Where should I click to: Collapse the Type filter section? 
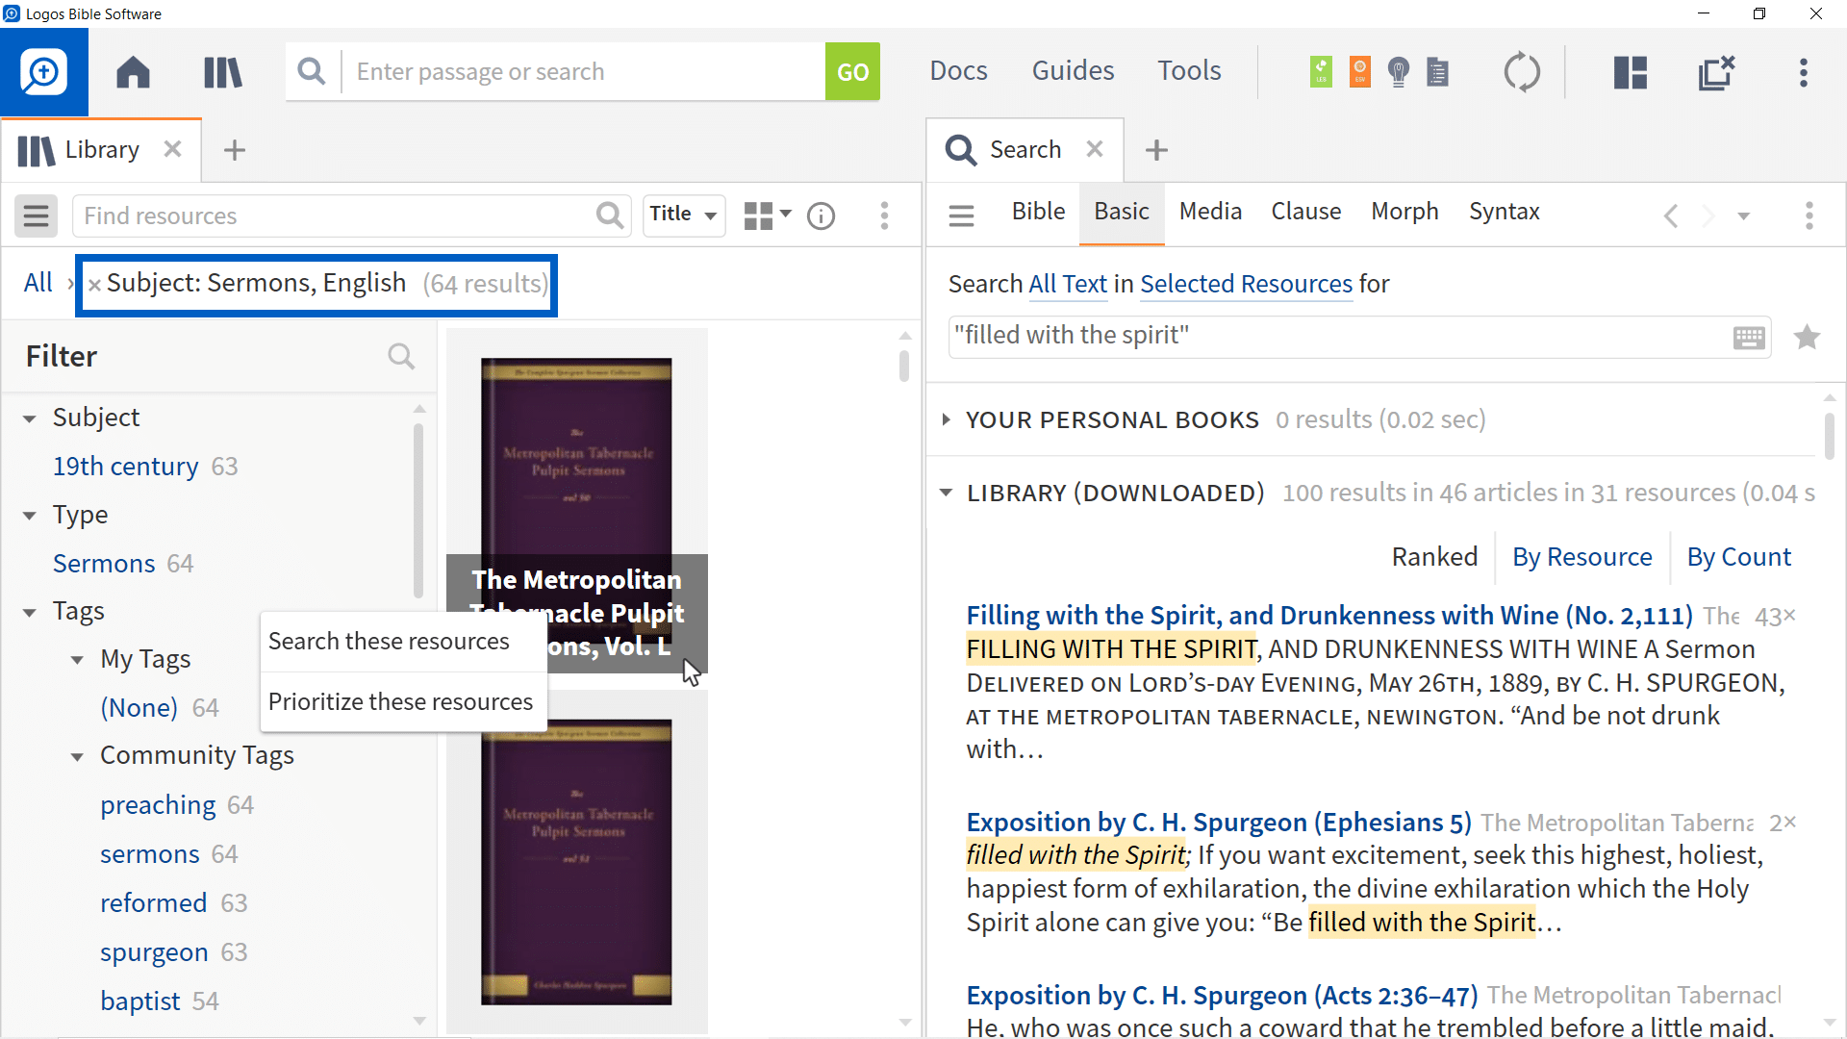tap(30, 516)
